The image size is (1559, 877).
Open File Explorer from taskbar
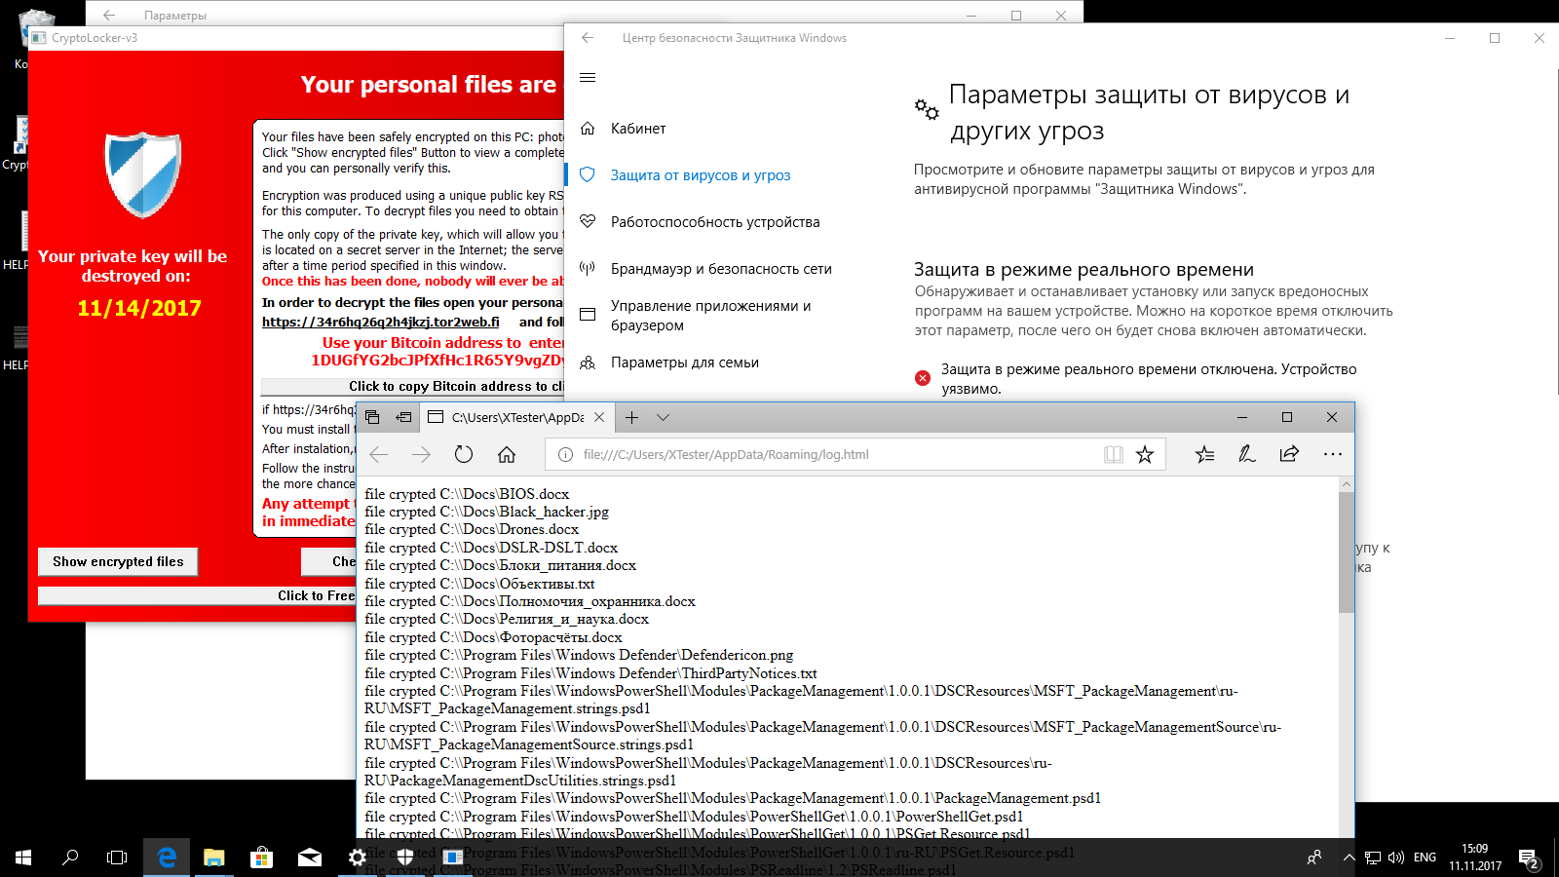click(213, 858)
